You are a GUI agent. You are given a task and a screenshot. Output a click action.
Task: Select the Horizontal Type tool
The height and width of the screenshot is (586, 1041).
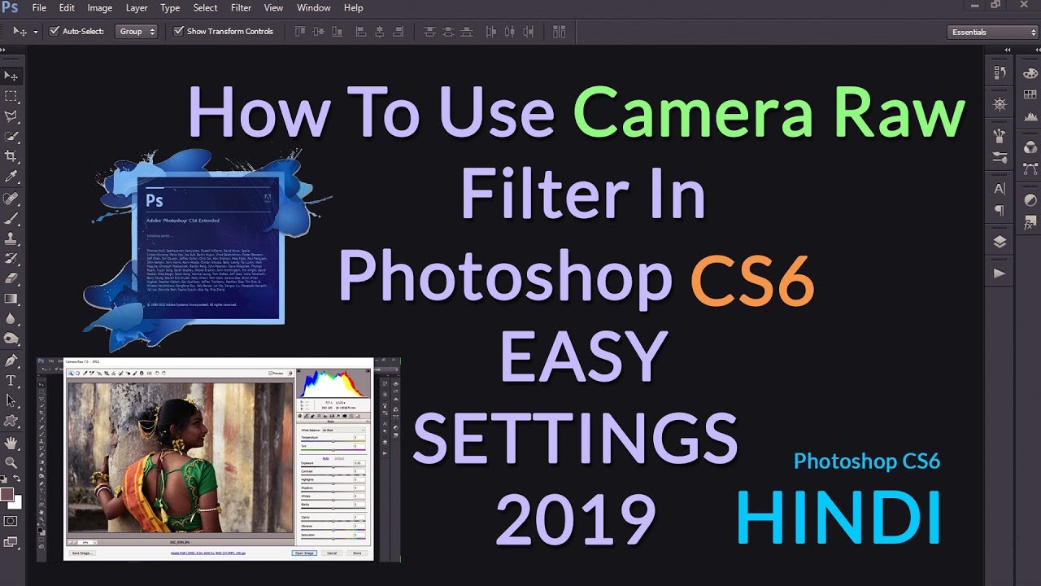[x=11, y=381]
